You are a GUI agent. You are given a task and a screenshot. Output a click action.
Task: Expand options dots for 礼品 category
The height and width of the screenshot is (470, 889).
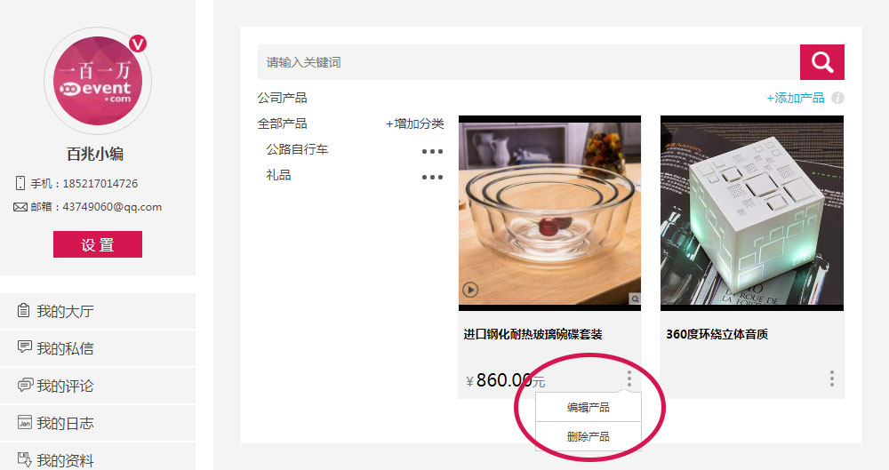[432, 178]
